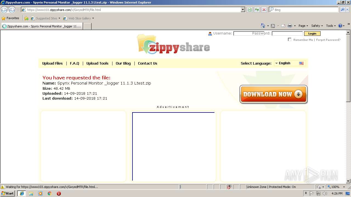Click the DOWNLOAD NOW button

(x=273, y=94)
